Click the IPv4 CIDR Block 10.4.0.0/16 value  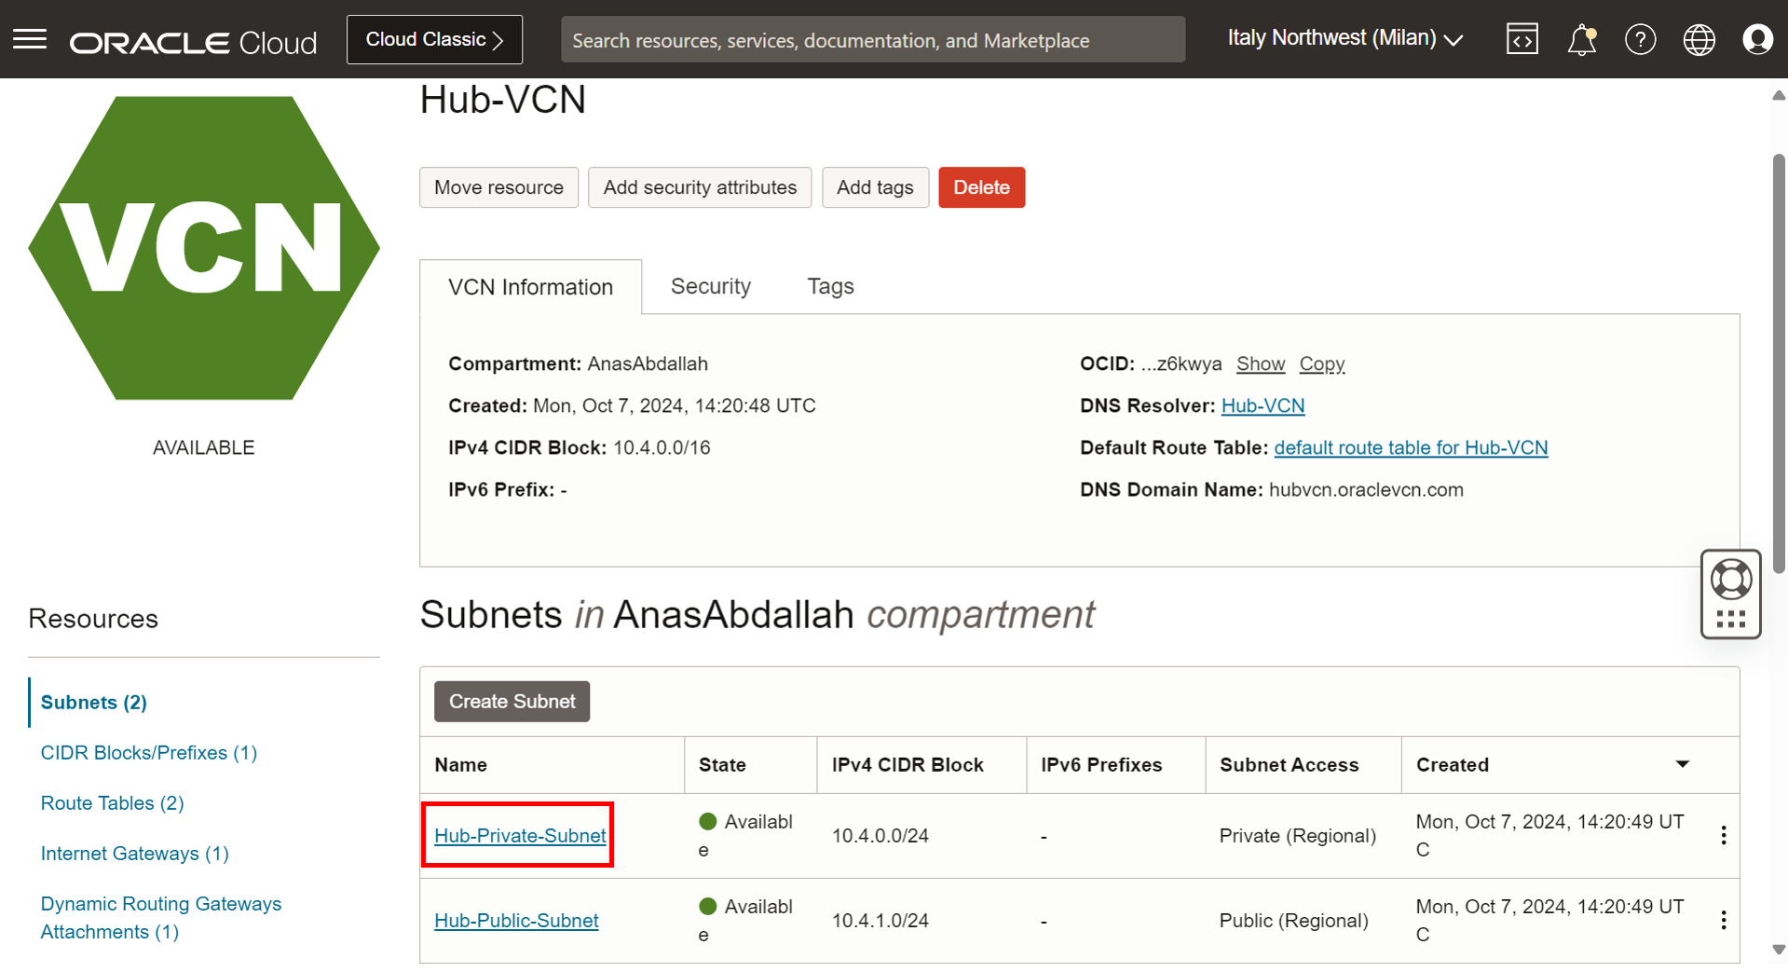[x=662, y=447]
